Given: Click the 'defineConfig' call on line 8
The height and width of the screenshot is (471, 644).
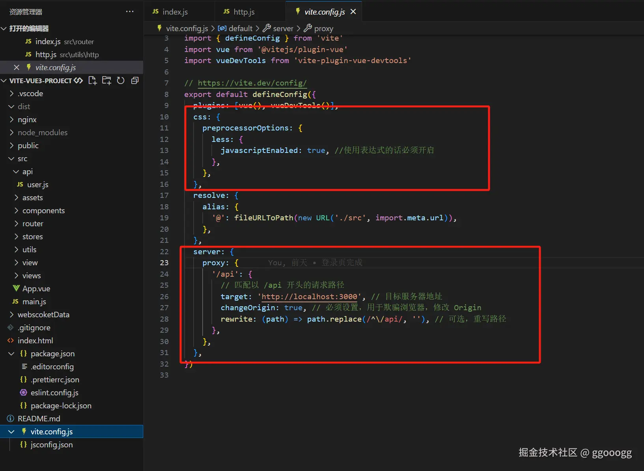Looking at the screenshot, I should 280,95.
